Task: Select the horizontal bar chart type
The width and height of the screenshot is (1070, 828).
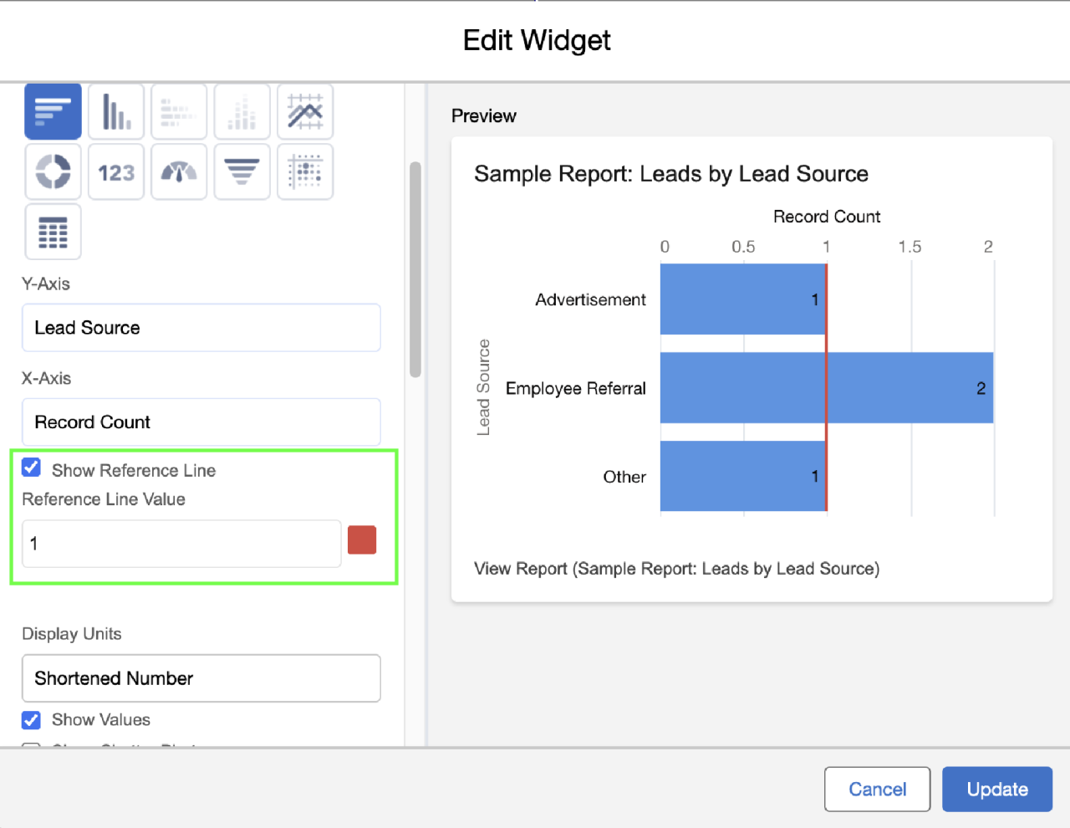Action: [x=53, y=111]
